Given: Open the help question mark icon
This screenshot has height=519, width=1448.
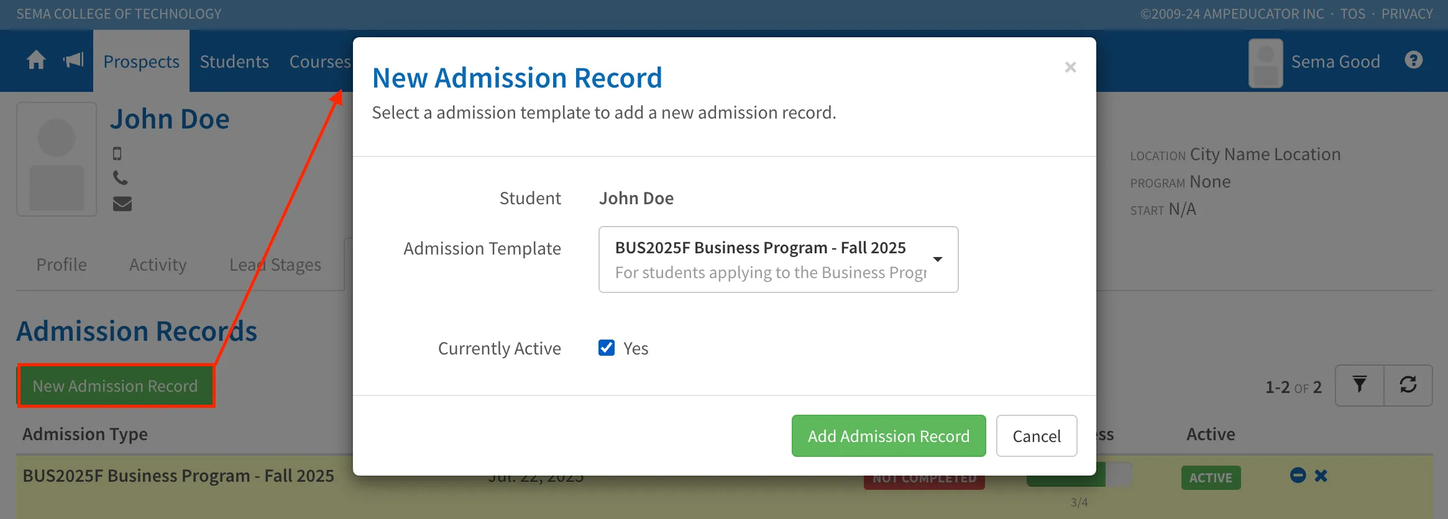Looking at the screenshot, I should point(1413,60).
